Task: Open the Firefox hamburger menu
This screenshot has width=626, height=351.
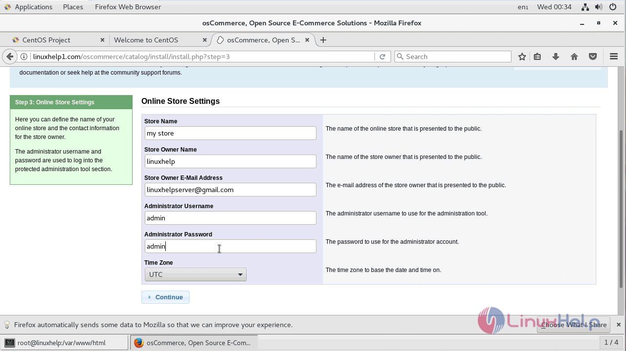Action: point(614,57)
